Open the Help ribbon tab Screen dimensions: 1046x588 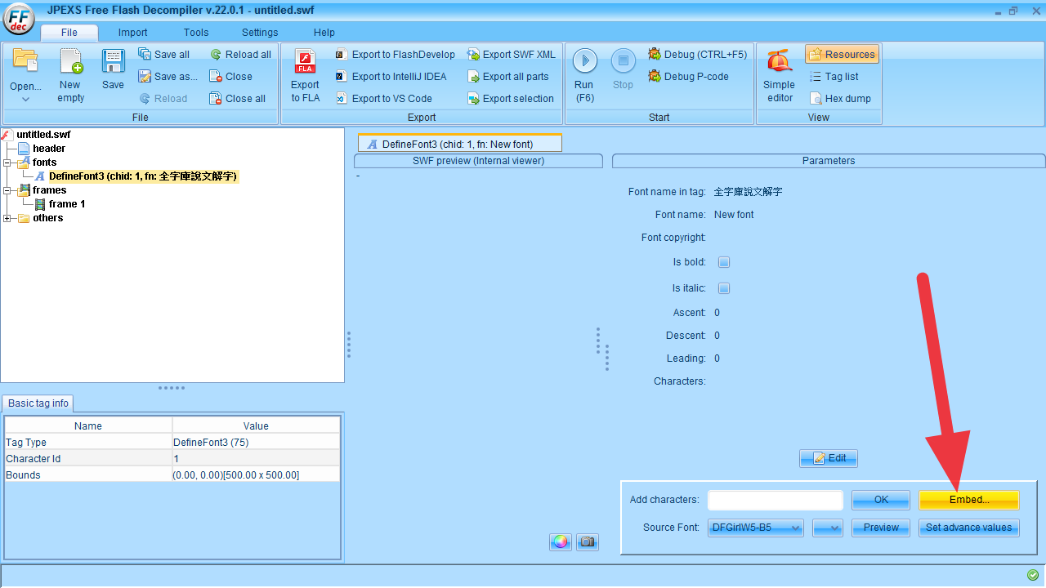coord(324,33)
